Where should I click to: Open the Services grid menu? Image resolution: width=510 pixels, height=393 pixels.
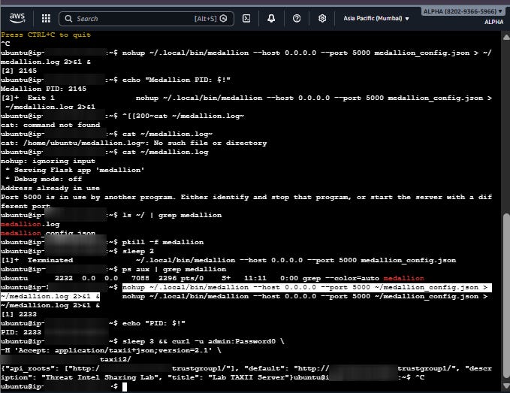click(46, 19)
